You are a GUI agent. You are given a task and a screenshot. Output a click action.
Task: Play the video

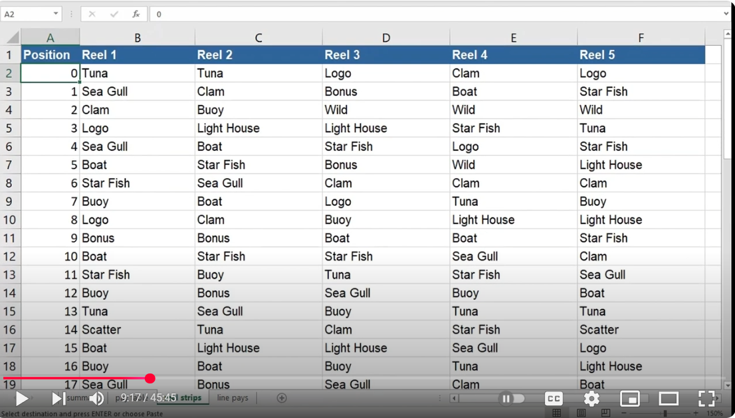tap(21, 398)
